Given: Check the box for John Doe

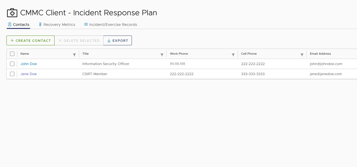Looking at the screenshot, I should tap(12, 64).
